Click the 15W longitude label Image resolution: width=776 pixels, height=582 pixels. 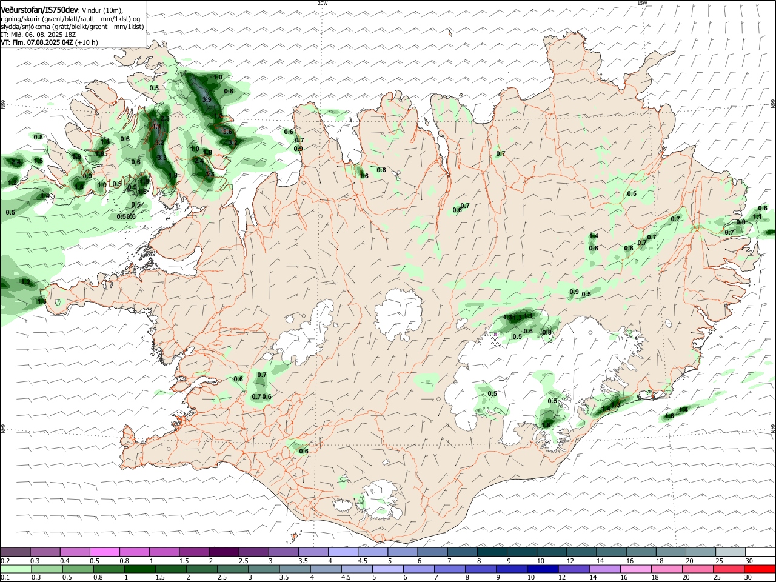[642, 3]
